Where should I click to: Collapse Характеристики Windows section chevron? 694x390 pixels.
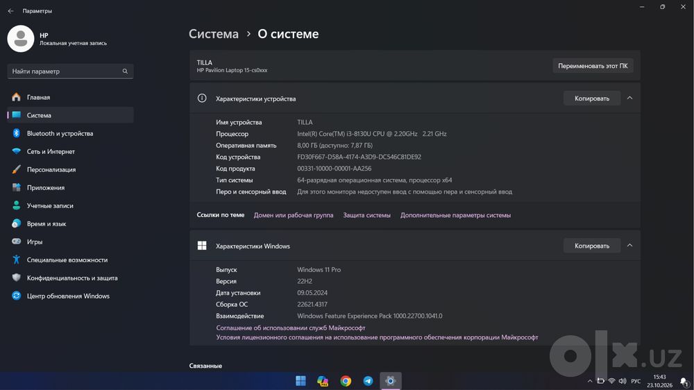(630, 245)
